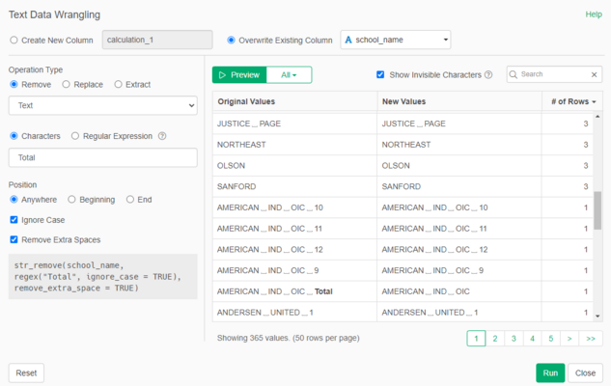The height and width of the screenshot is (386, 611).
Task: Open page 2 of the values list
Action: [494, 339]
